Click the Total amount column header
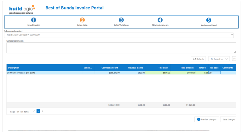 [183, 68]
